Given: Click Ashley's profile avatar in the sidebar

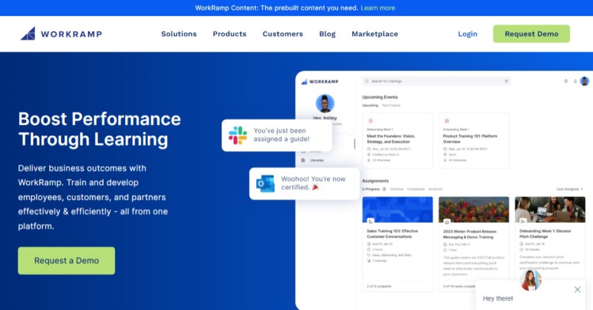Looking at the screenshot, I should pyautogui.click(x=325, y=104).
